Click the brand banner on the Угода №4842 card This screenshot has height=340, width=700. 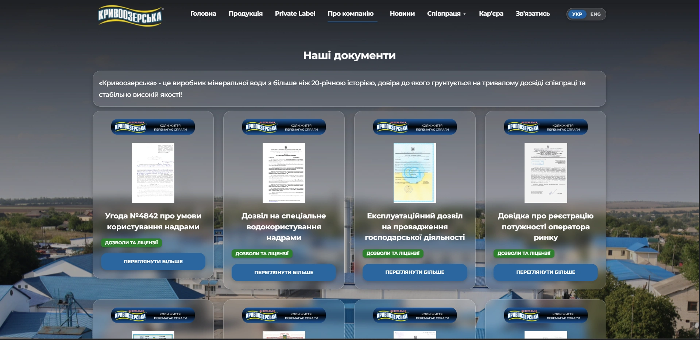coord(153,127)
